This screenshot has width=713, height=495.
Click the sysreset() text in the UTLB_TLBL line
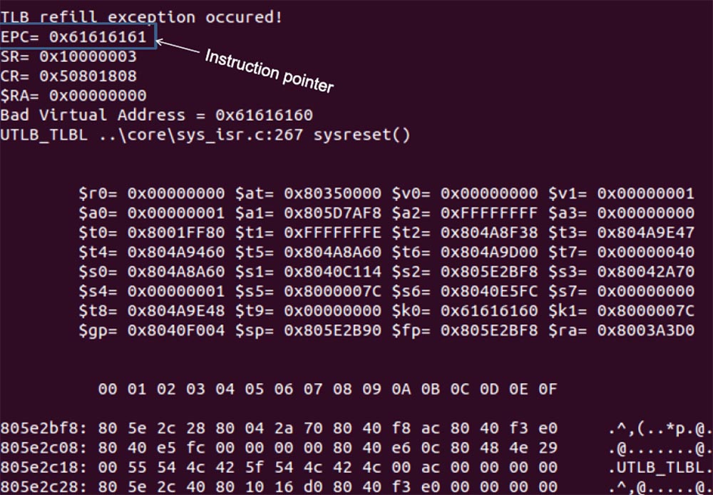(x=361, y=135)
